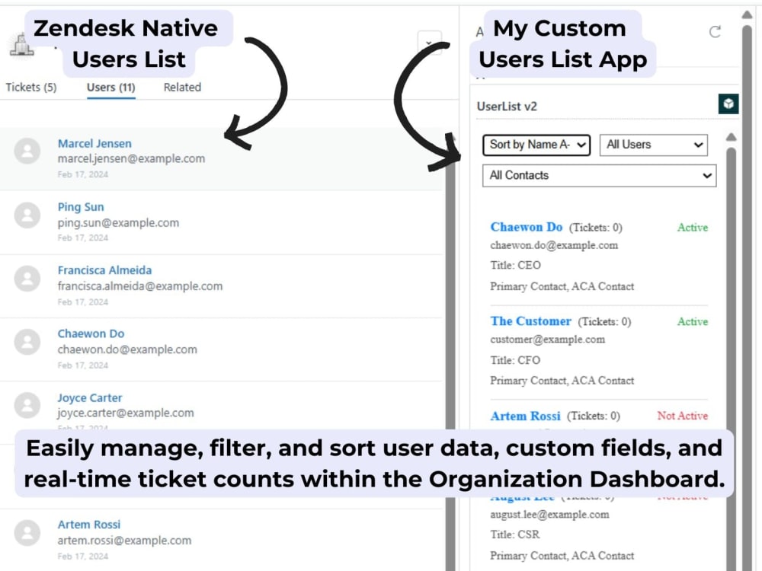Switch to the Tickets (5) tab
The image size is (762, 571).
[31, 88]
